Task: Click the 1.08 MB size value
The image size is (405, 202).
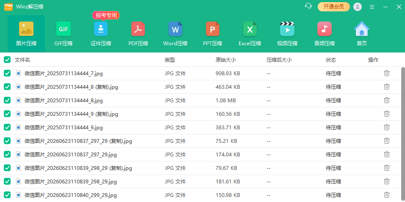Action: click(225, 101)
